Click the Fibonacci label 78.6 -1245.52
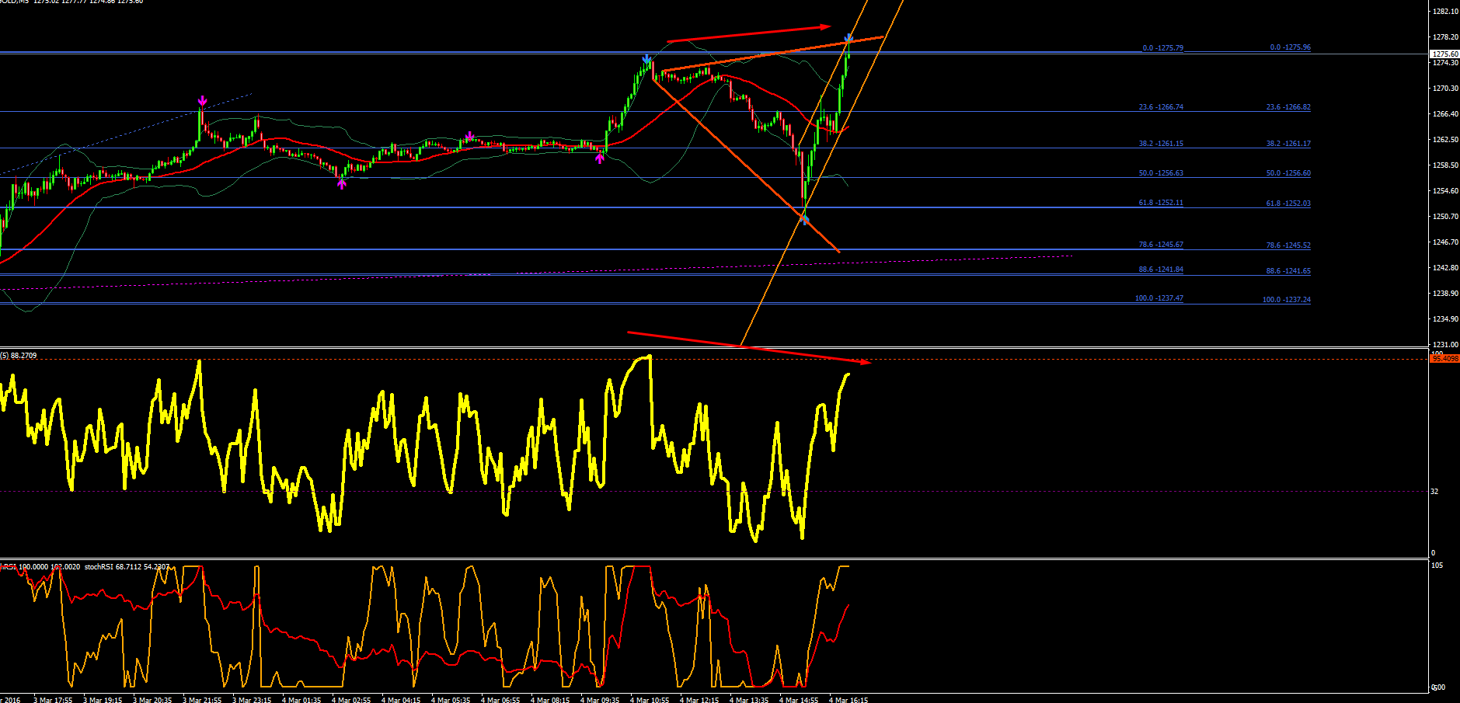Image resolution: width=1460 pixels, height=703 pixels. pos(1288,245)
